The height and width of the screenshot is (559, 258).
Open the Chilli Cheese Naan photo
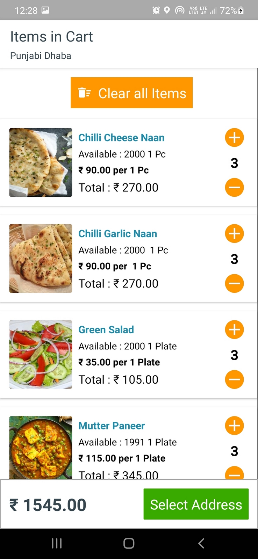click(41, 162)
